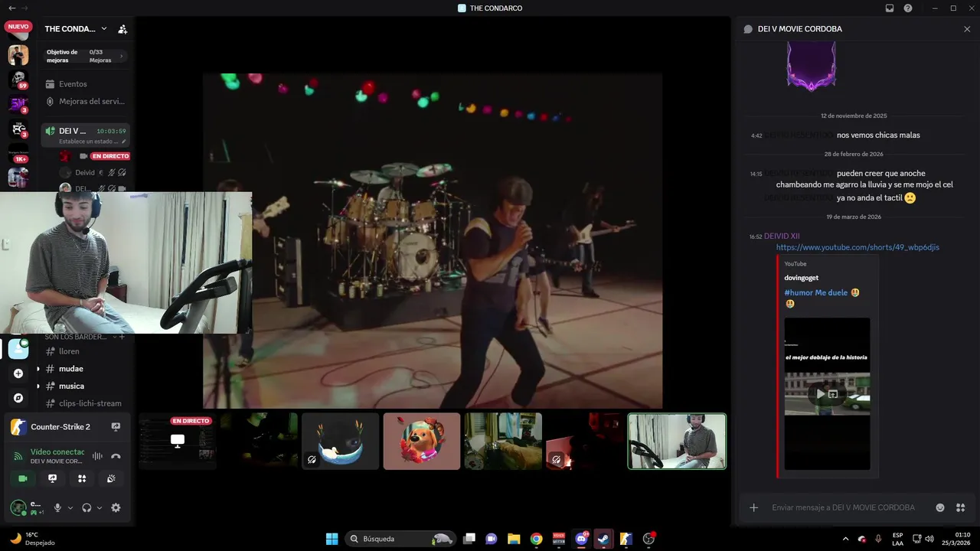980x551 pixels.
Task: Open Windows Start menu
Action: click(332, 539)
